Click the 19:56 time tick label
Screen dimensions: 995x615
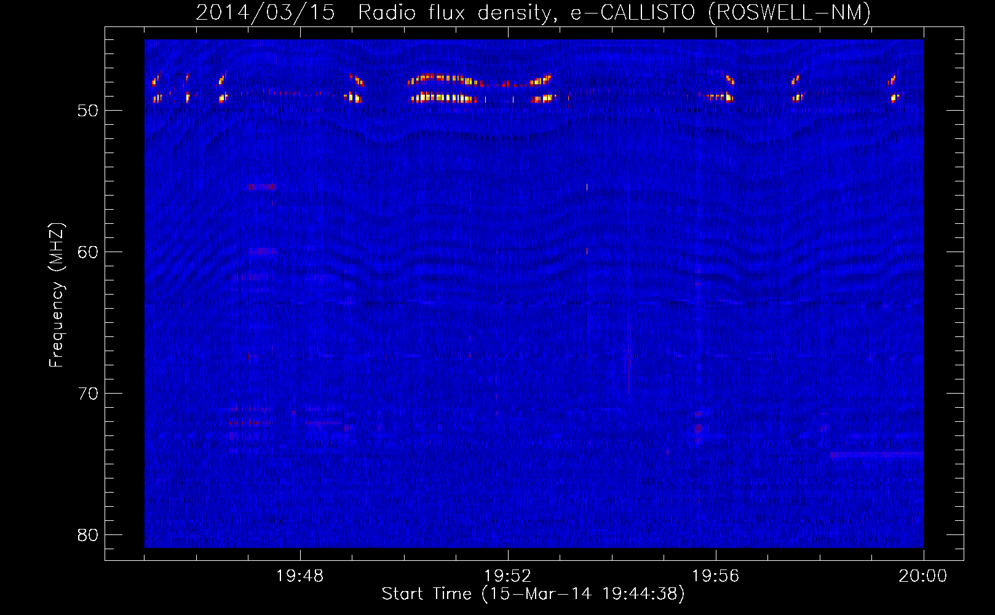click(716, 576)
